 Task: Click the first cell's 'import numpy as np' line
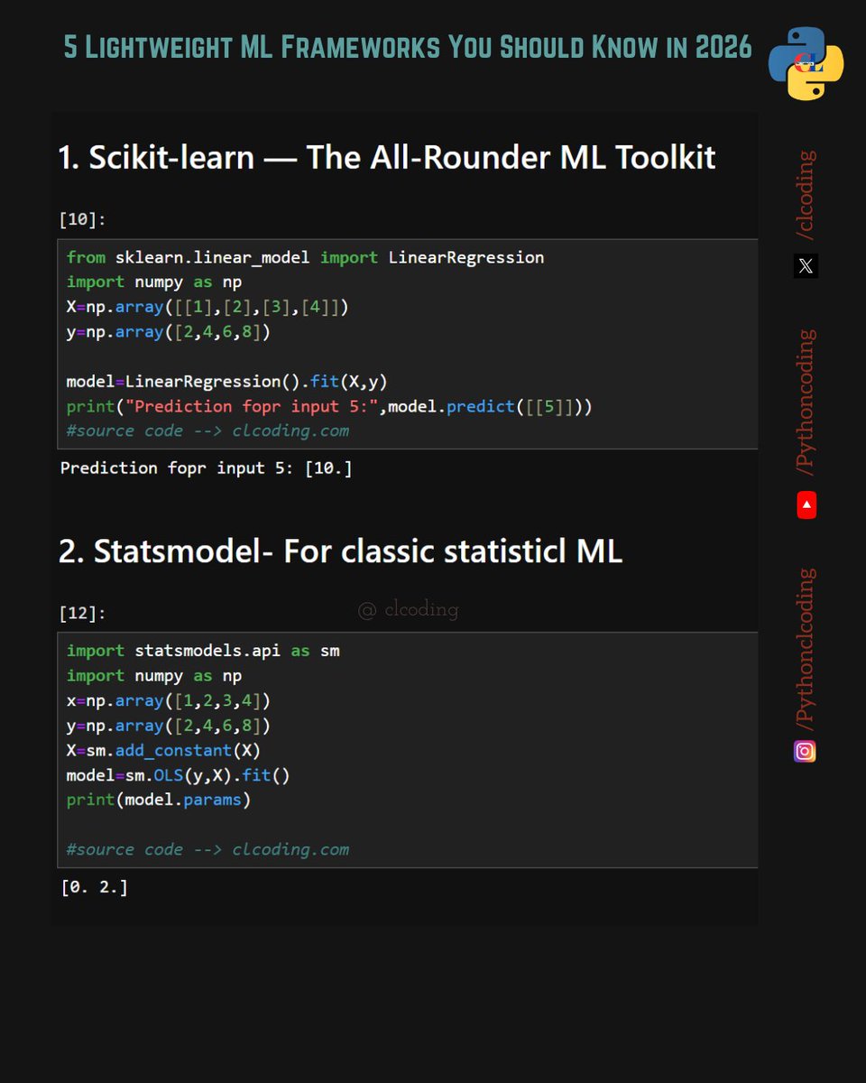[x=153, y=282]
